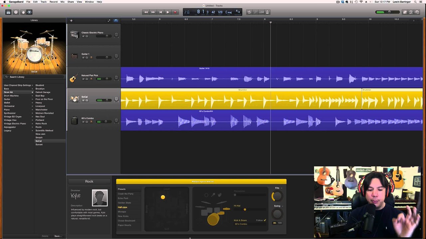Click the SoCal drum kit track icon

click(75, 99)
